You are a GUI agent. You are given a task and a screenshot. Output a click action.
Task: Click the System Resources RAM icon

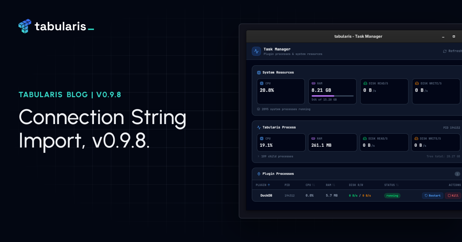pyautogui.click(x=313, y=83)
